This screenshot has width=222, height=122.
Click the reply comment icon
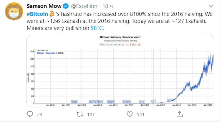(x=30, y=114)
